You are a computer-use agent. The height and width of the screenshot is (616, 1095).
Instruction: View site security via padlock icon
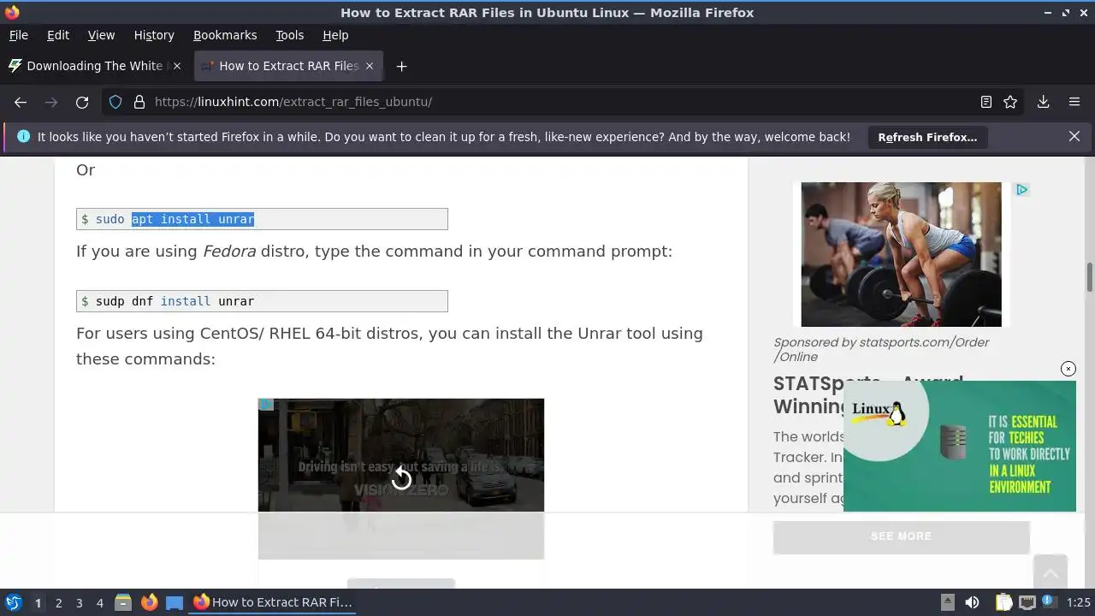(x=139, y=102)
